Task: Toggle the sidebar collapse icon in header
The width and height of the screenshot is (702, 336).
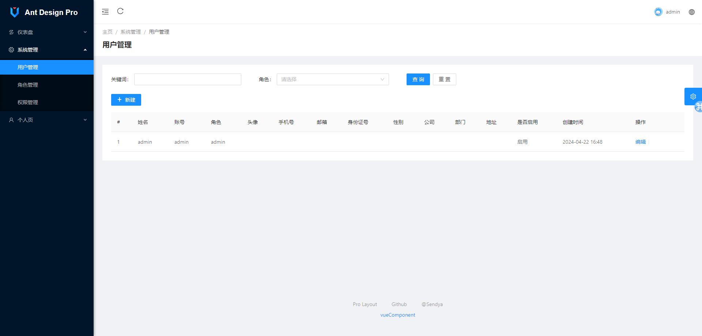Action: coord(105,12)
